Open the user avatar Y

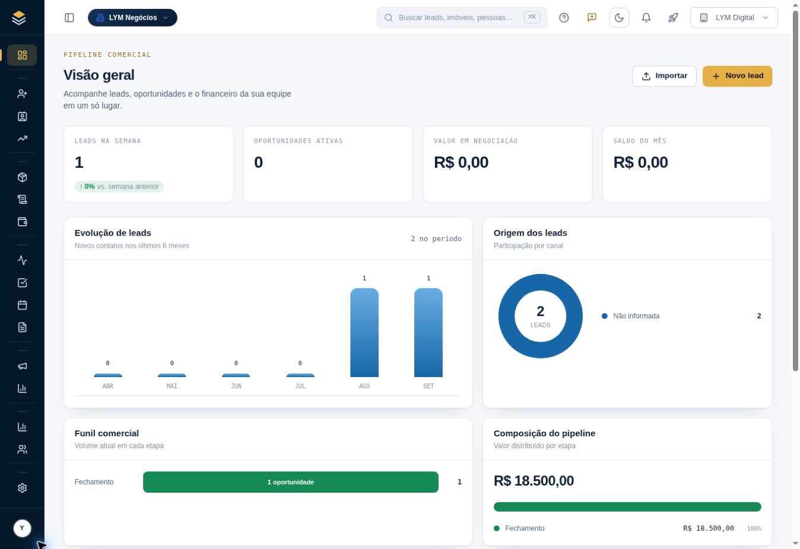(22, 528)
